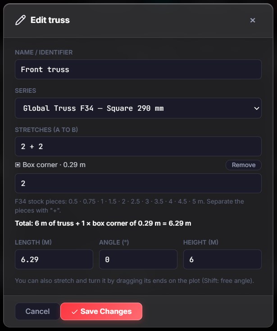The width and height of the screenshot is (277, 331).
Task: Click the Box corner · 0.29 m label
Action: [x=54, y=165]
